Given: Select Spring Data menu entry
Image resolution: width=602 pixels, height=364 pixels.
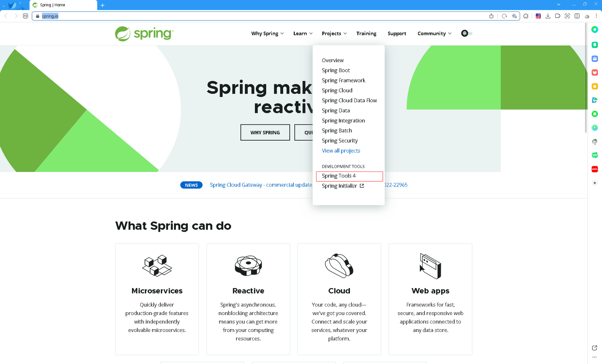Looking at the screenshot, I should [x=336, y=111].
